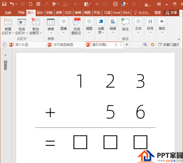Click the orange gear icon on tab bar
Screen dimensions: 183x163
coord(153,45)
